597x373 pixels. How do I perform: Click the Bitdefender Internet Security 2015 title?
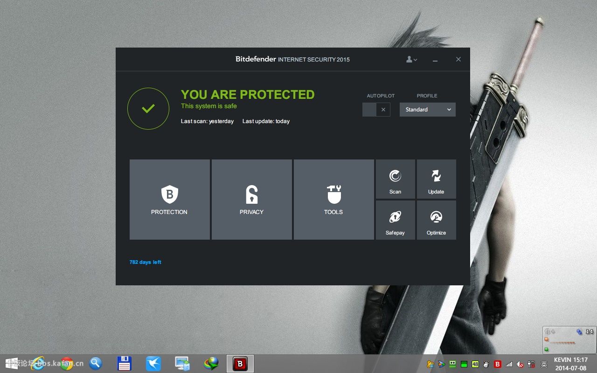[292, 59]
